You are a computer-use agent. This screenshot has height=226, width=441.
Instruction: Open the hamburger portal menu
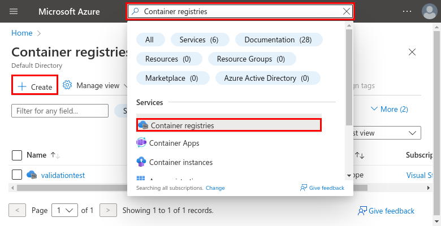pos(14,11)
